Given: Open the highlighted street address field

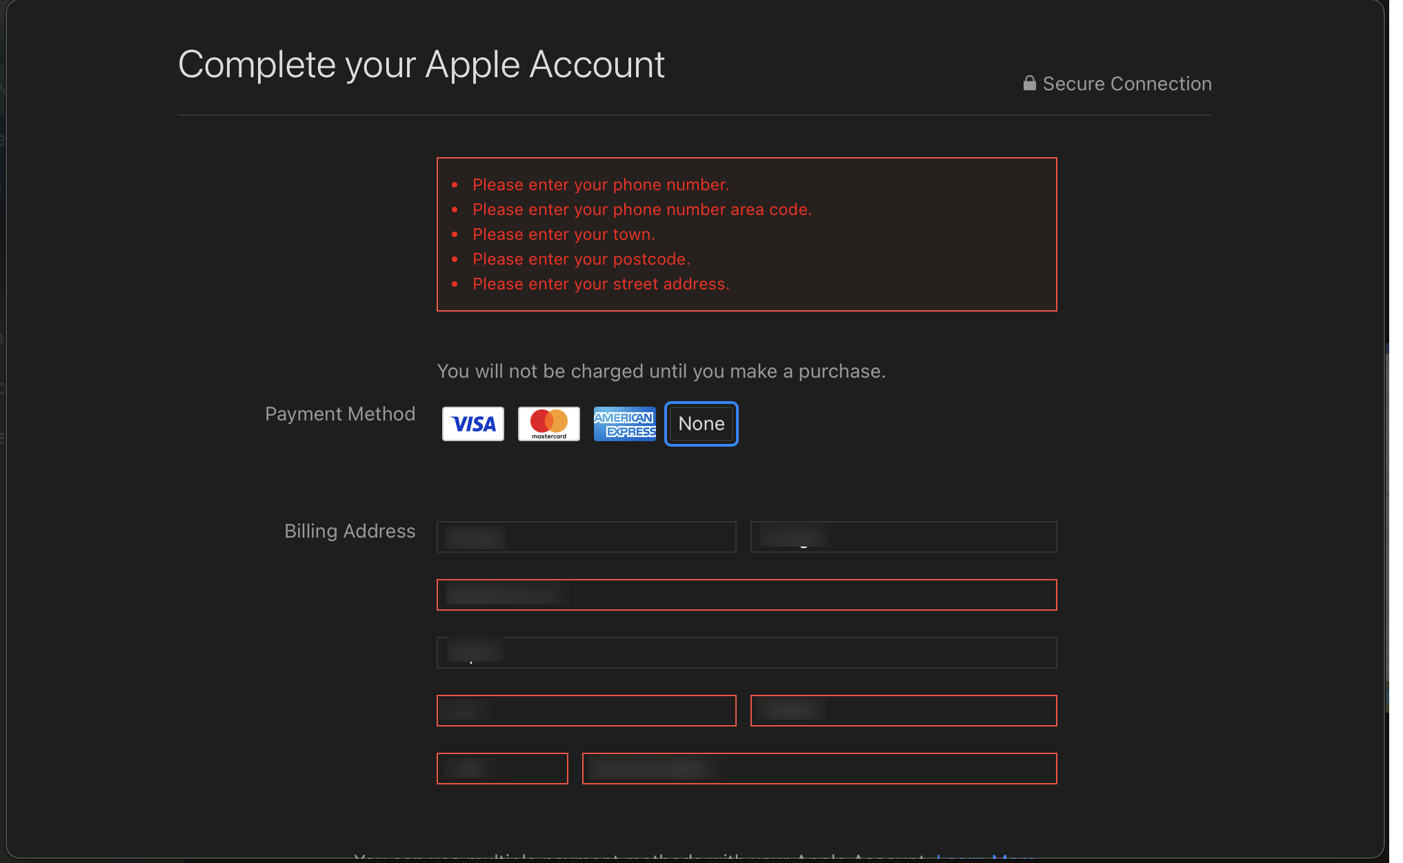Looking at the screenshot, I should [x=746, y=594].
